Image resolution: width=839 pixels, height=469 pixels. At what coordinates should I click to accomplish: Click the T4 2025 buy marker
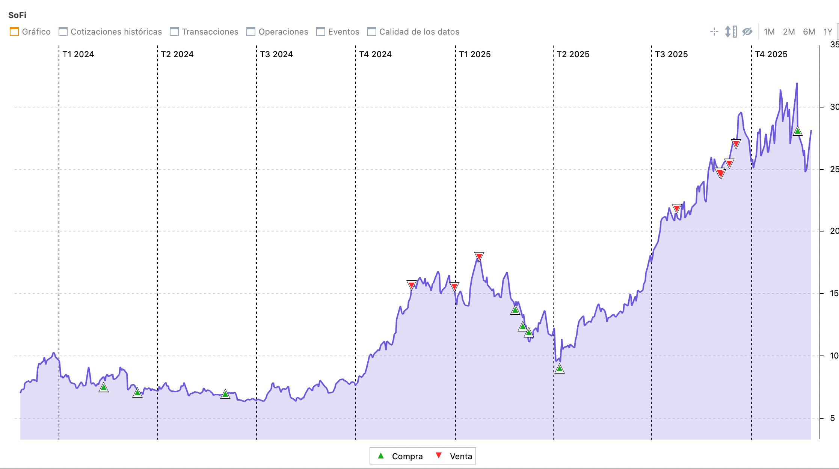(x=797, y=132)
